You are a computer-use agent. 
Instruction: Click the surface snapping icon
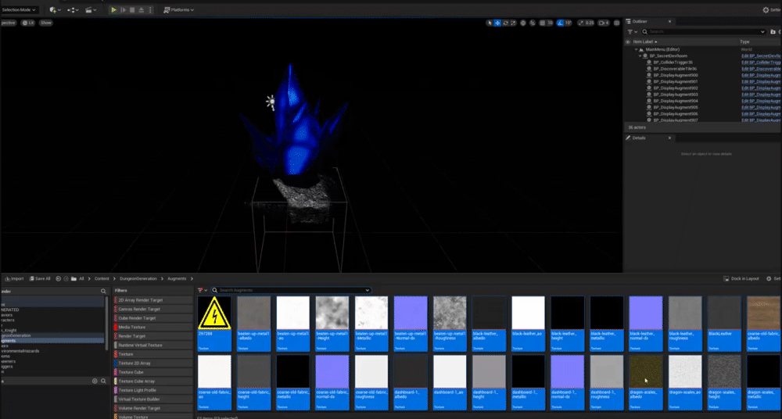[533, 23]
